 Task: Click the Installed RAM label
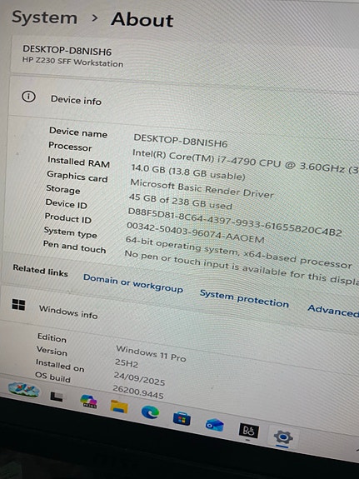point(78,162)
